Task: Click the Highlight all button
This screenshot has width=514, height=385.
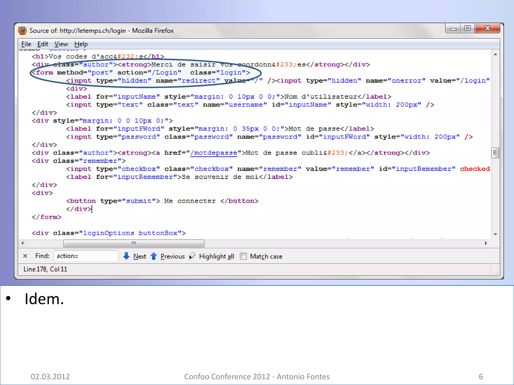Action: point(216,256)
